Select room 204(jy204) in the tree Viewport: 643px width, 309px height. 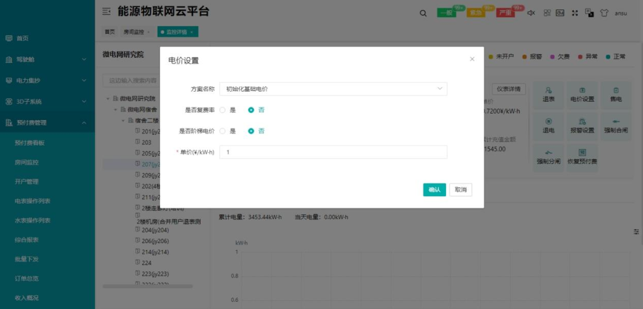155,230
